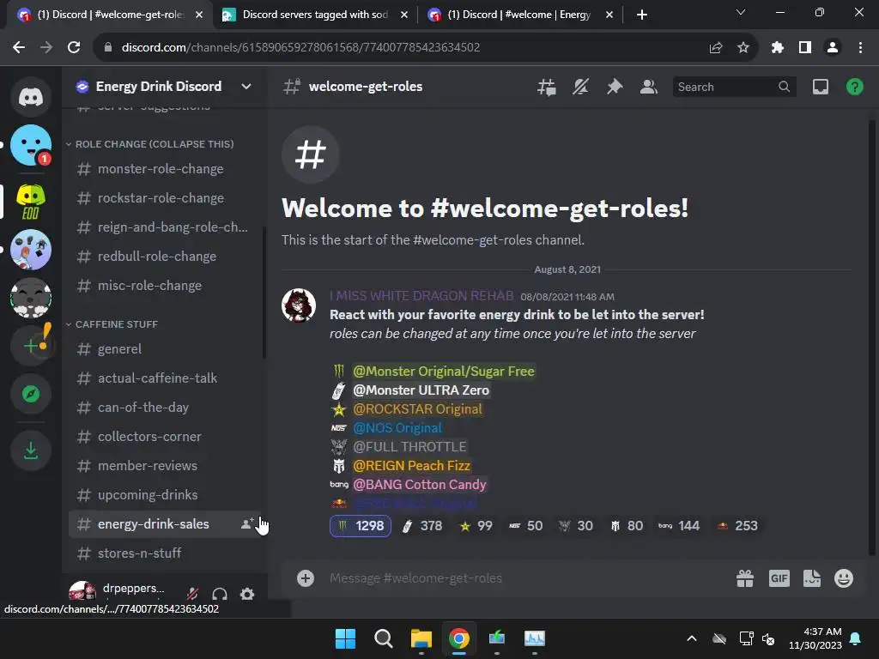
Task: Toggle channel notification mute bell icon
Action: point(581,87)
